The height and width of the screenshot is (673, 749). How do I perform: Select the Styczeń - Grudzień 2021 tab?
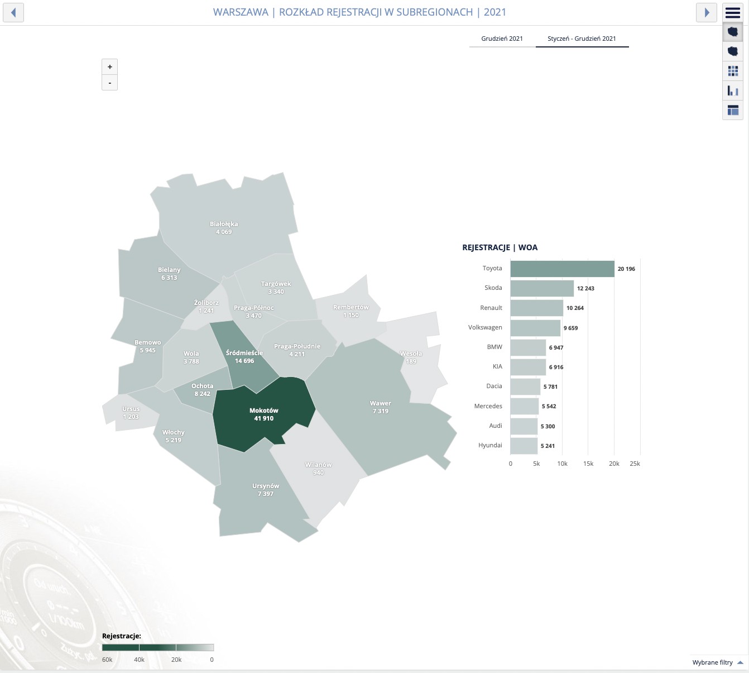coord(582,39)
